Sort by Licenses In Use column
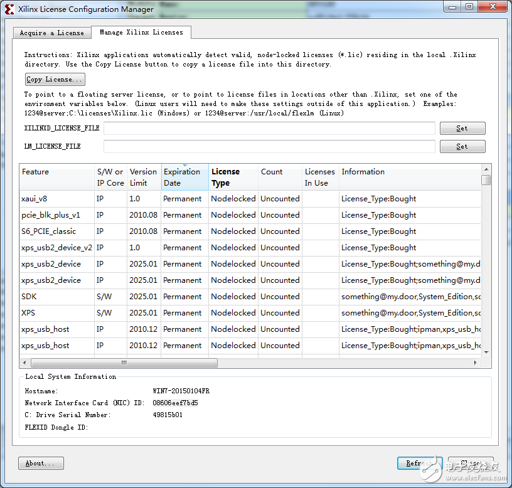 pos(321,178)
